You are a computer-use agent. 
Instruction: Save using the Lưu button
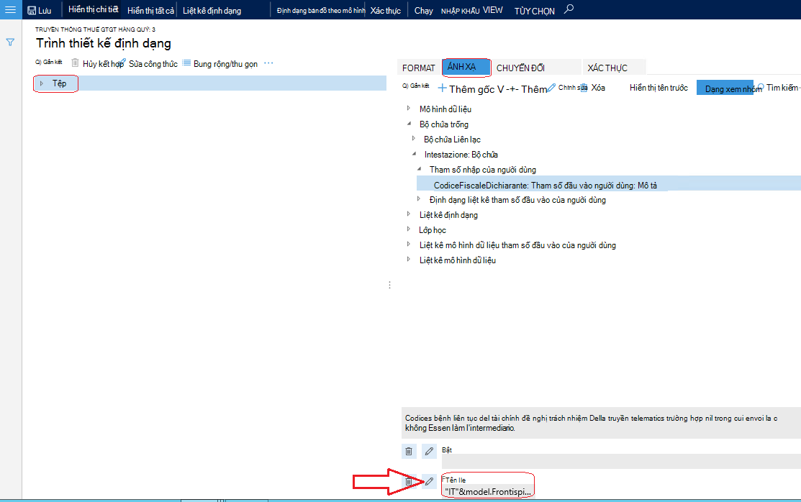coord(40,10)
